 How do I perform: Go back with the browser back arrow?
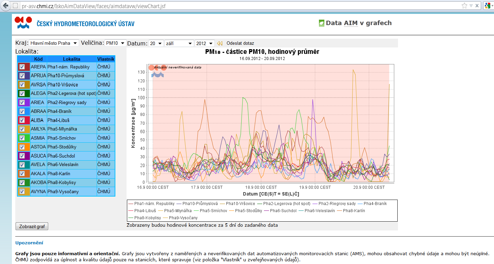[x=5, y=6]
